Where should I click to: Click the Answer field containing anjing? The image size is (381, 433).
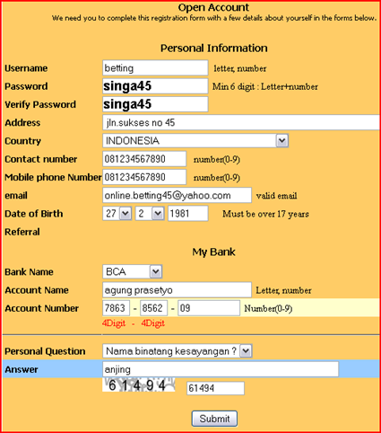(221, 369)
